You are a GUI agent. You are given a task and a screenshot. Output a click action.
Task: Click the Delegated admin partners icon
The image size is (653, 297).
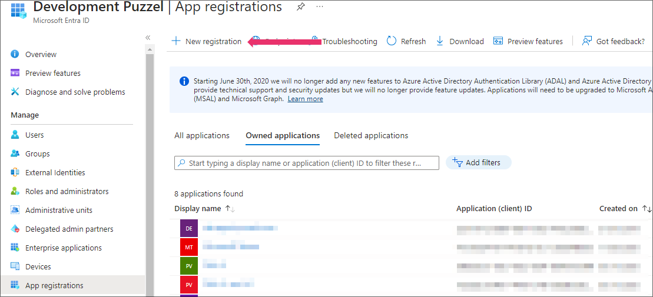(15, 229)
